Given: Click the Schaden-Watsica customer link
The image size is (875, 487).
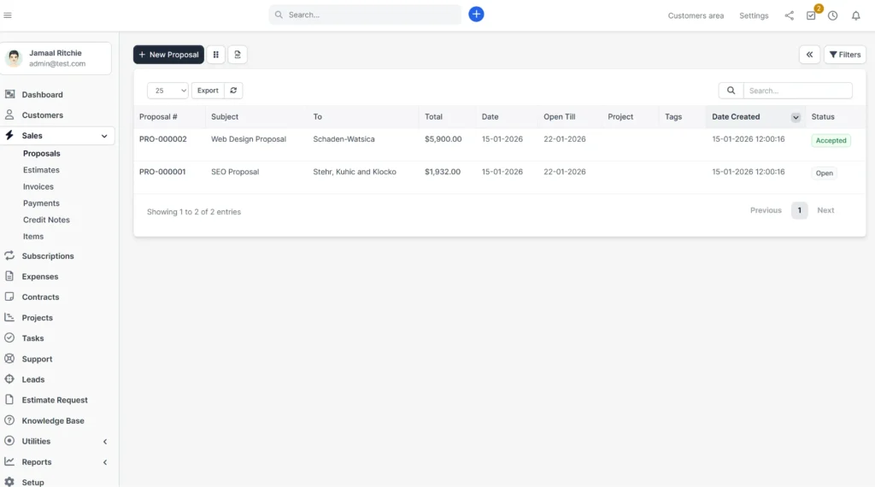Looking at the screenshot, I should (x=344, y=139).
